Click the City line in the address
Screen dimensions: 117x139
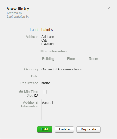coord(44,40)
